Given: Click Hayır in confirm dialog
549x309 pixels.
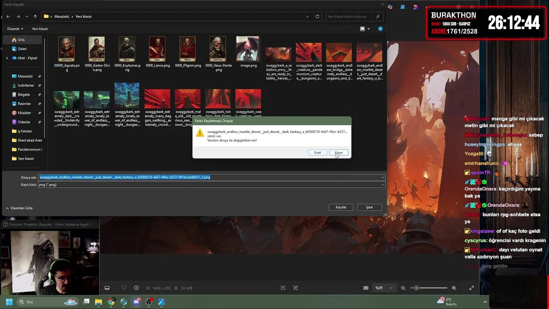Looking at the screenshot, I should (339, 152).
